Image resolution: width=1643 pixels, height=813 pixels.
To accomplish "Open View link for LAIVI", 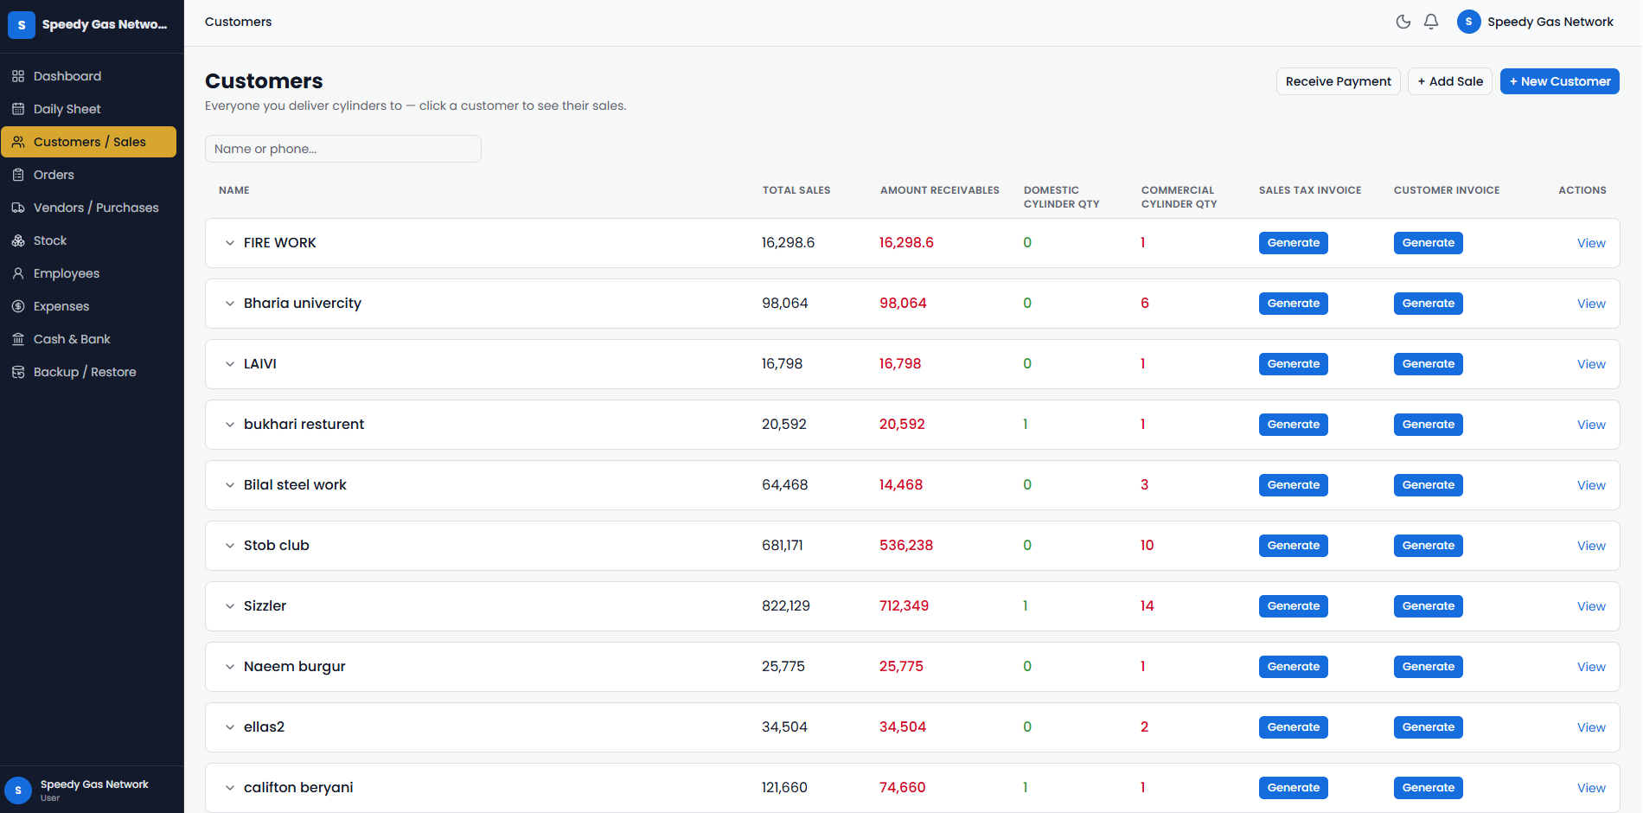I will coord(1591,364).
